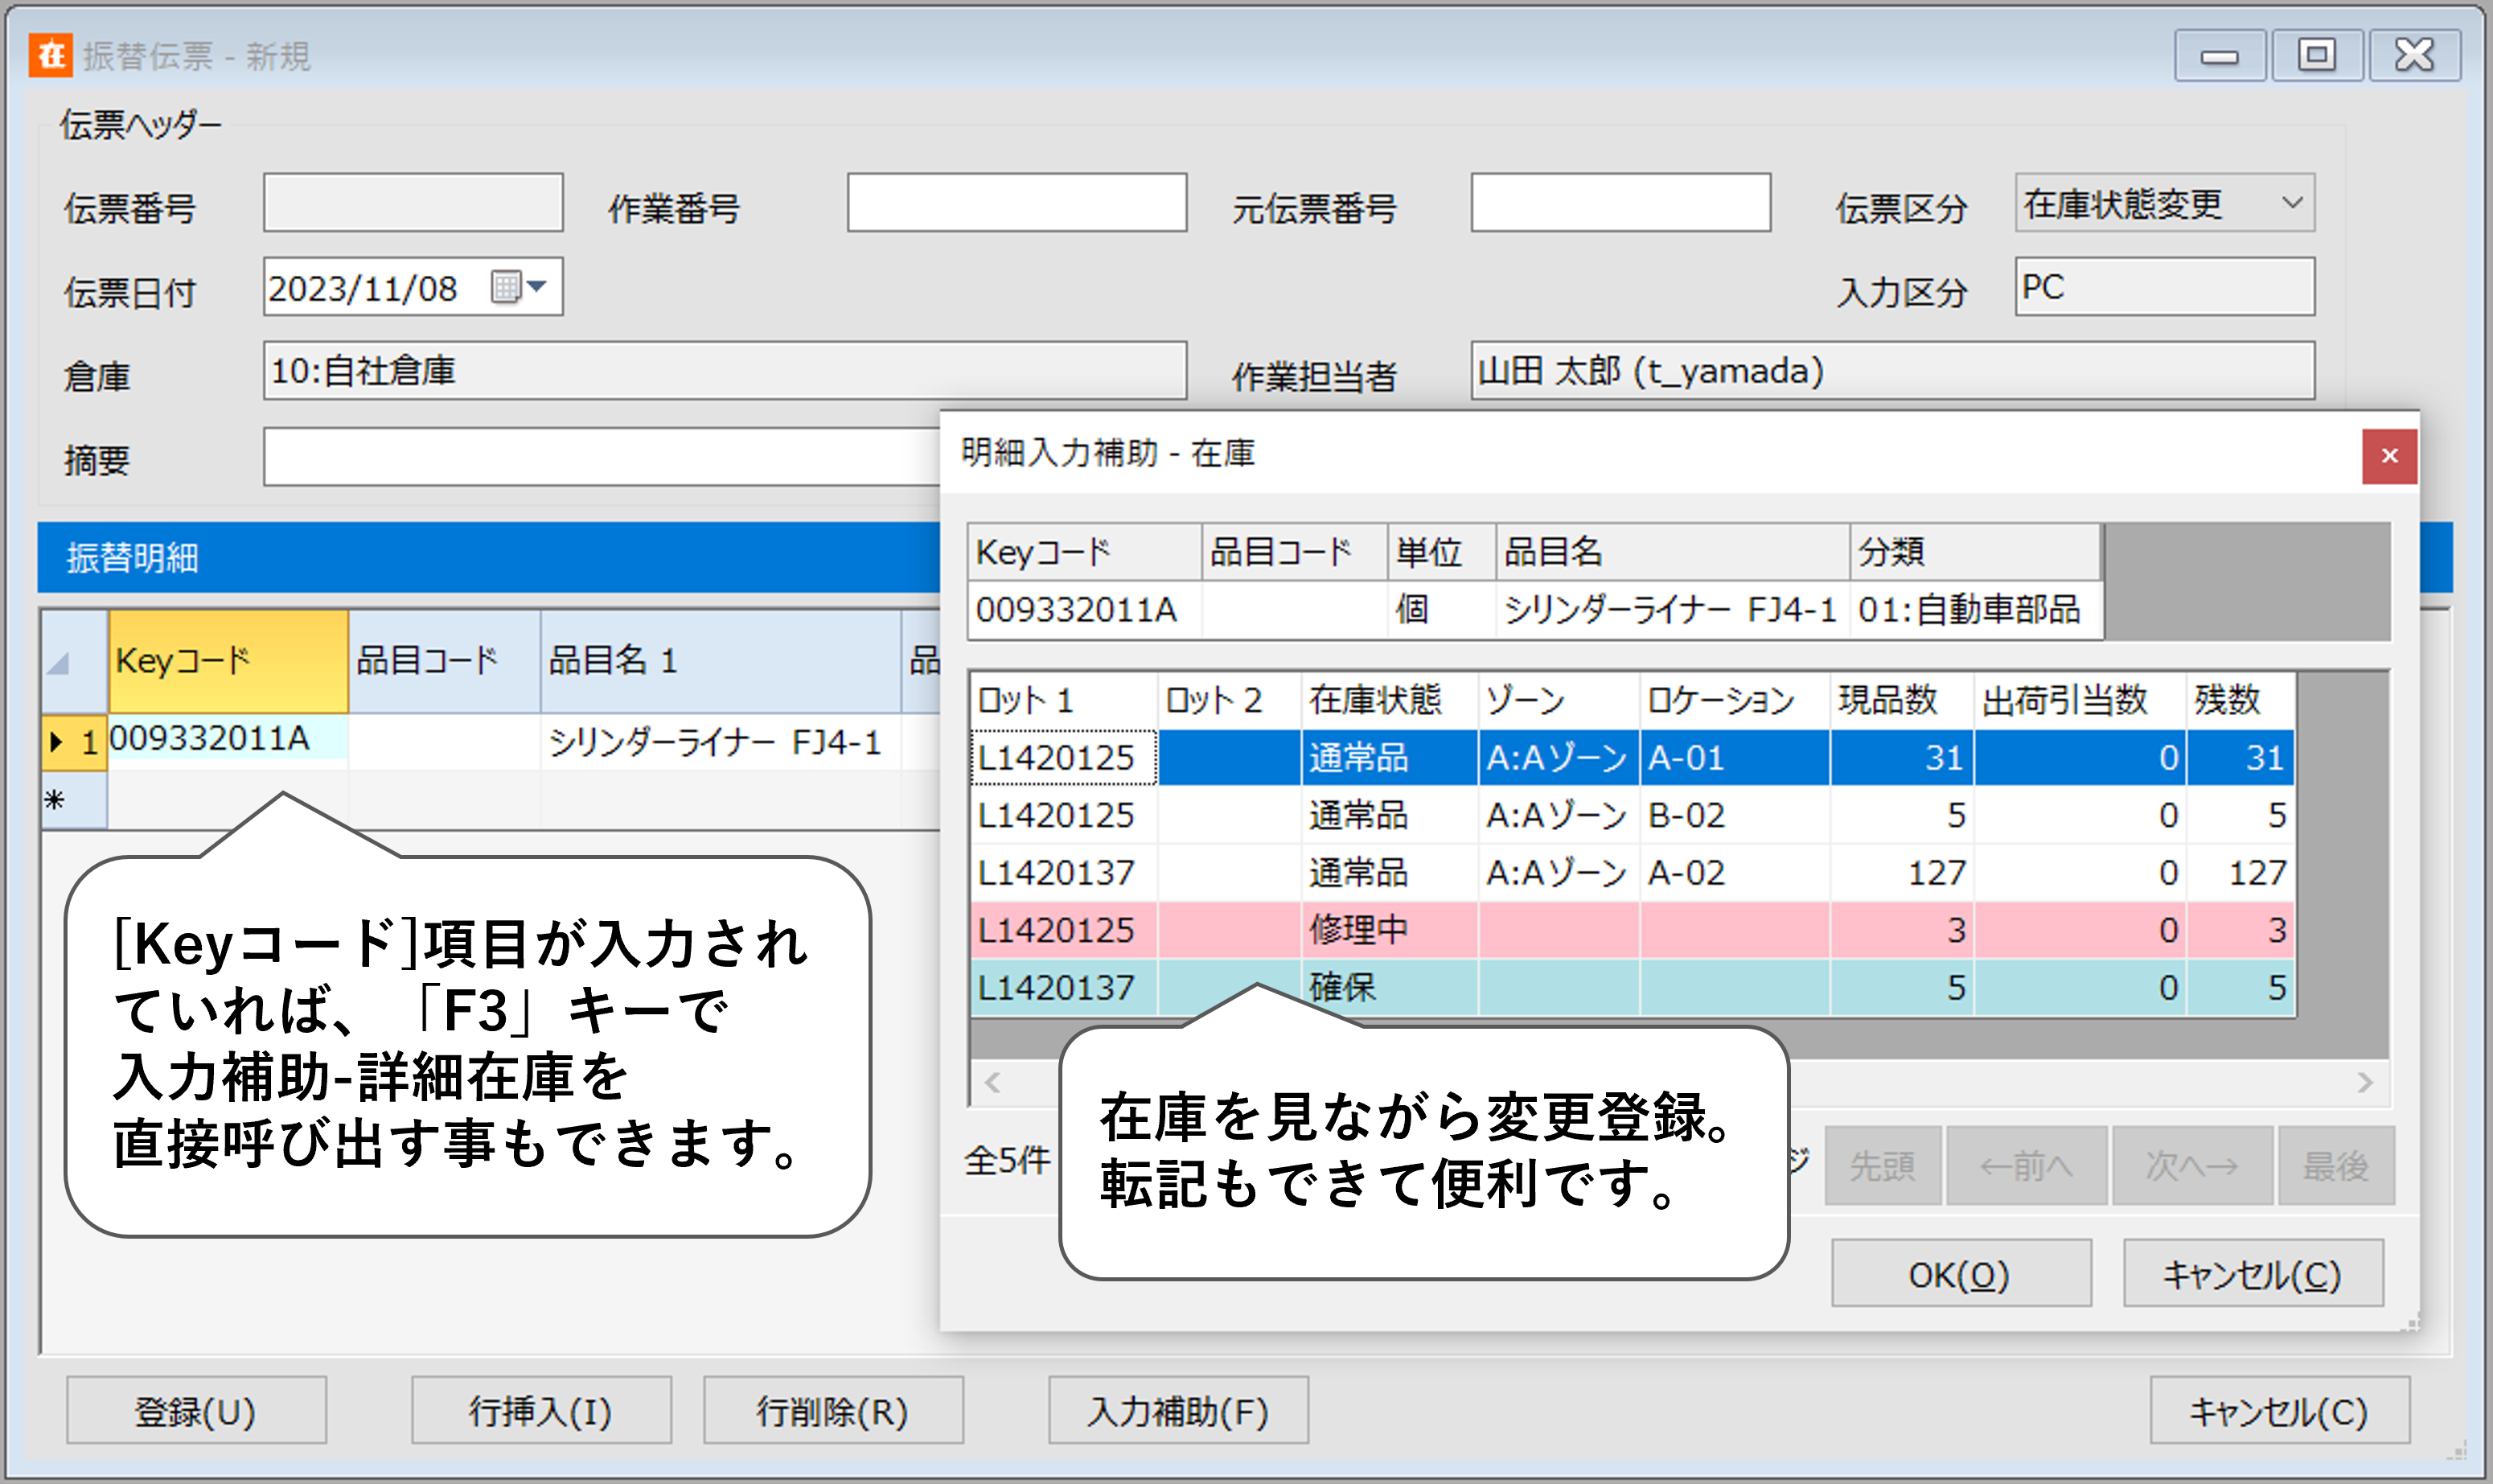The height and width of the screenshot is (1484, 2493).
Task: Click the 単位 column header in dialog
Action: click(1441, 551)
